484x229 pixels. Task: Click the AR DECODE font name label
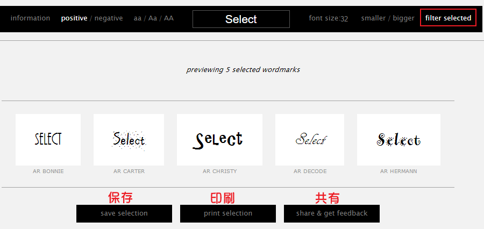point(310,171)
